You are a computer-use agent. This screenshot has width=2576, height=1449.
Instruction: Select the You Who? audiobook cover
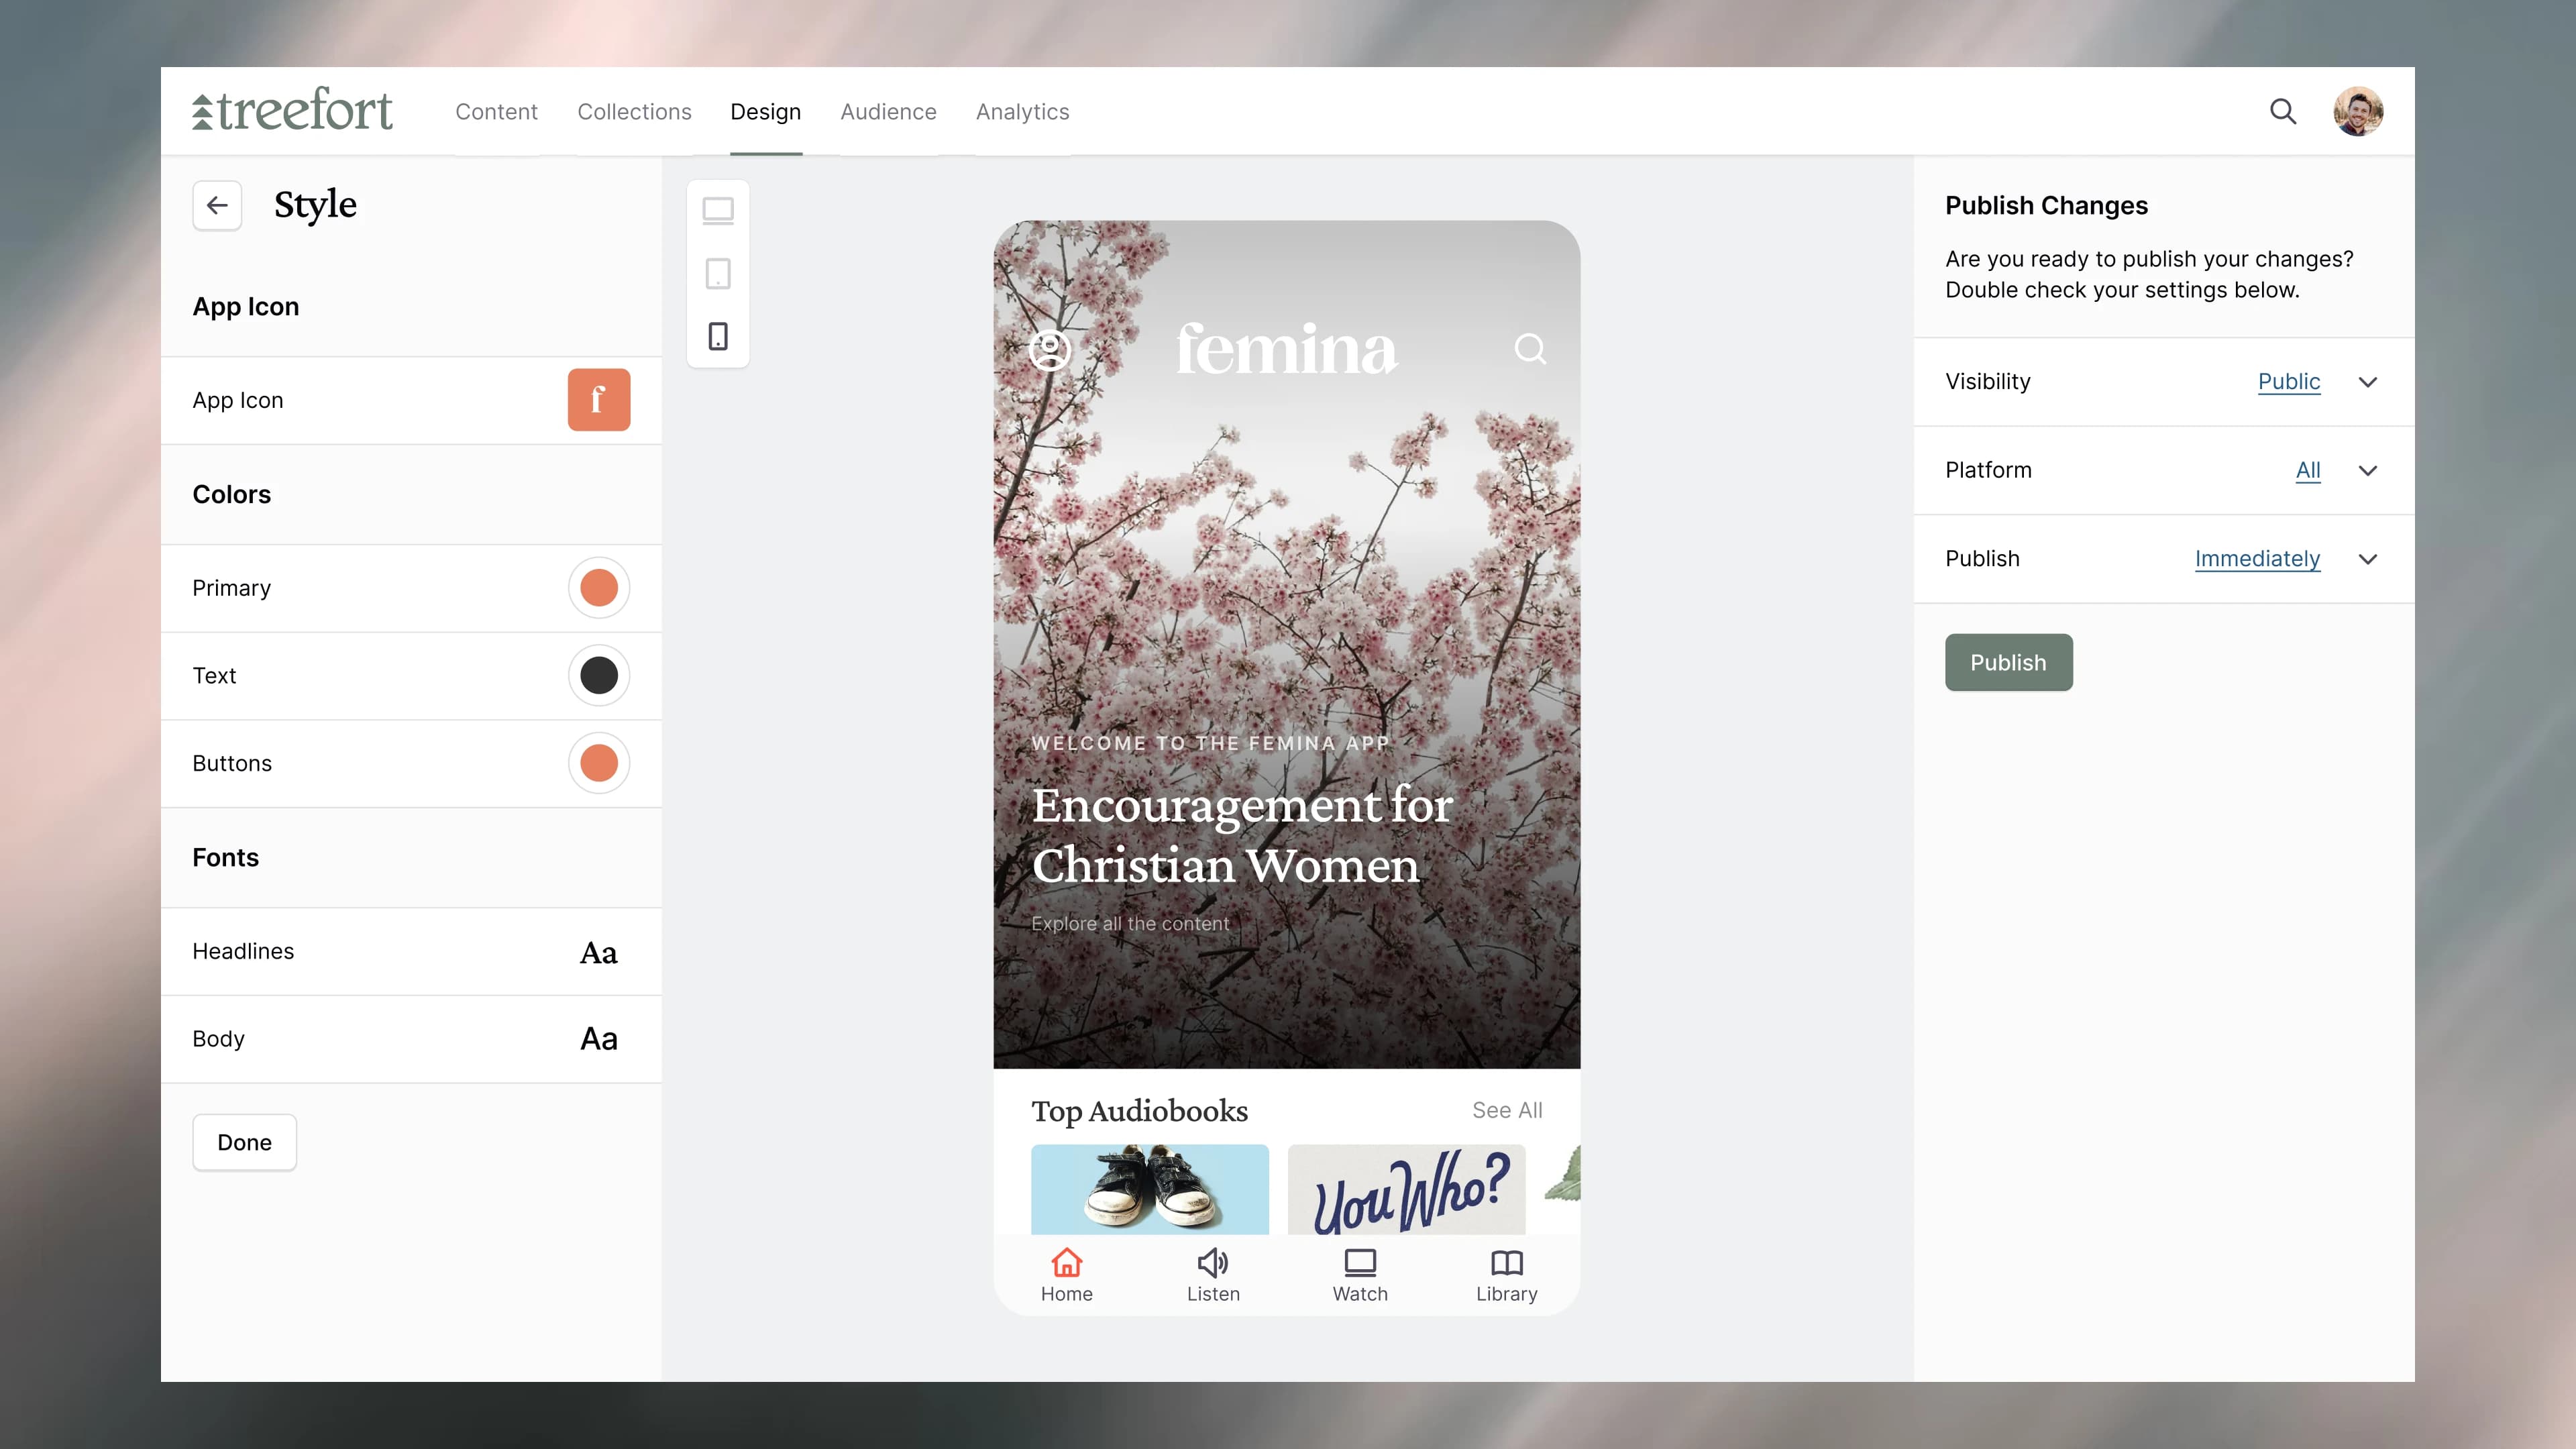point(1406,1189)
